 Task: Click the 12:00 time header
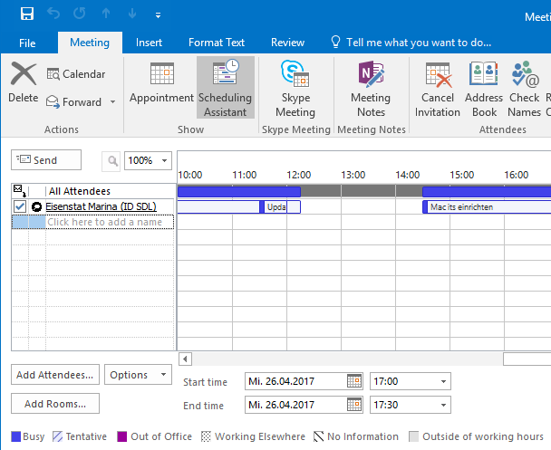click(299, 175)
